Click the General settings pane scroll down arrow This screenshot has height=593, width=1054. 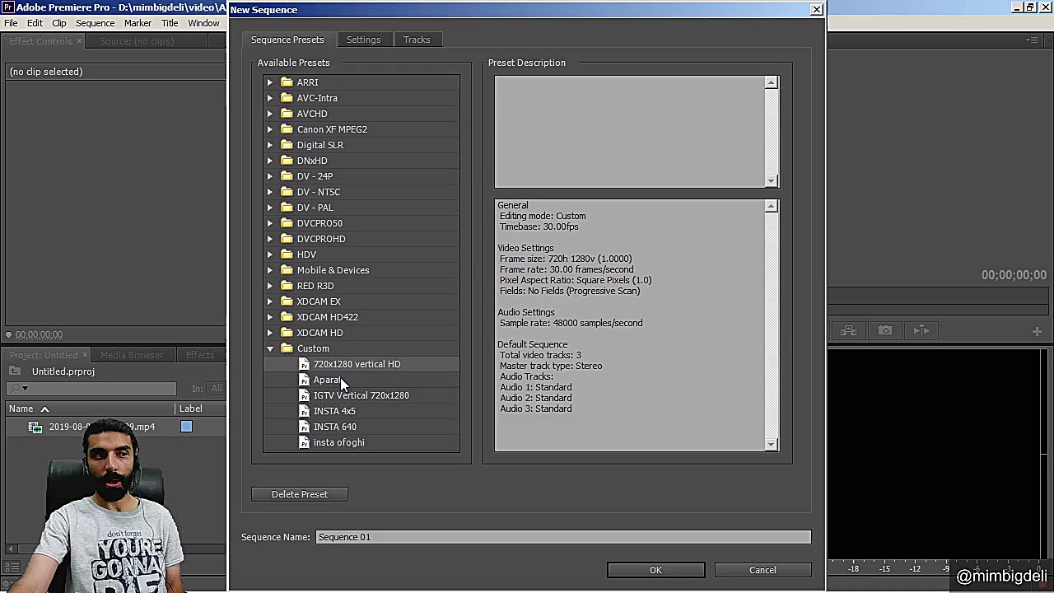pos(771,445)
